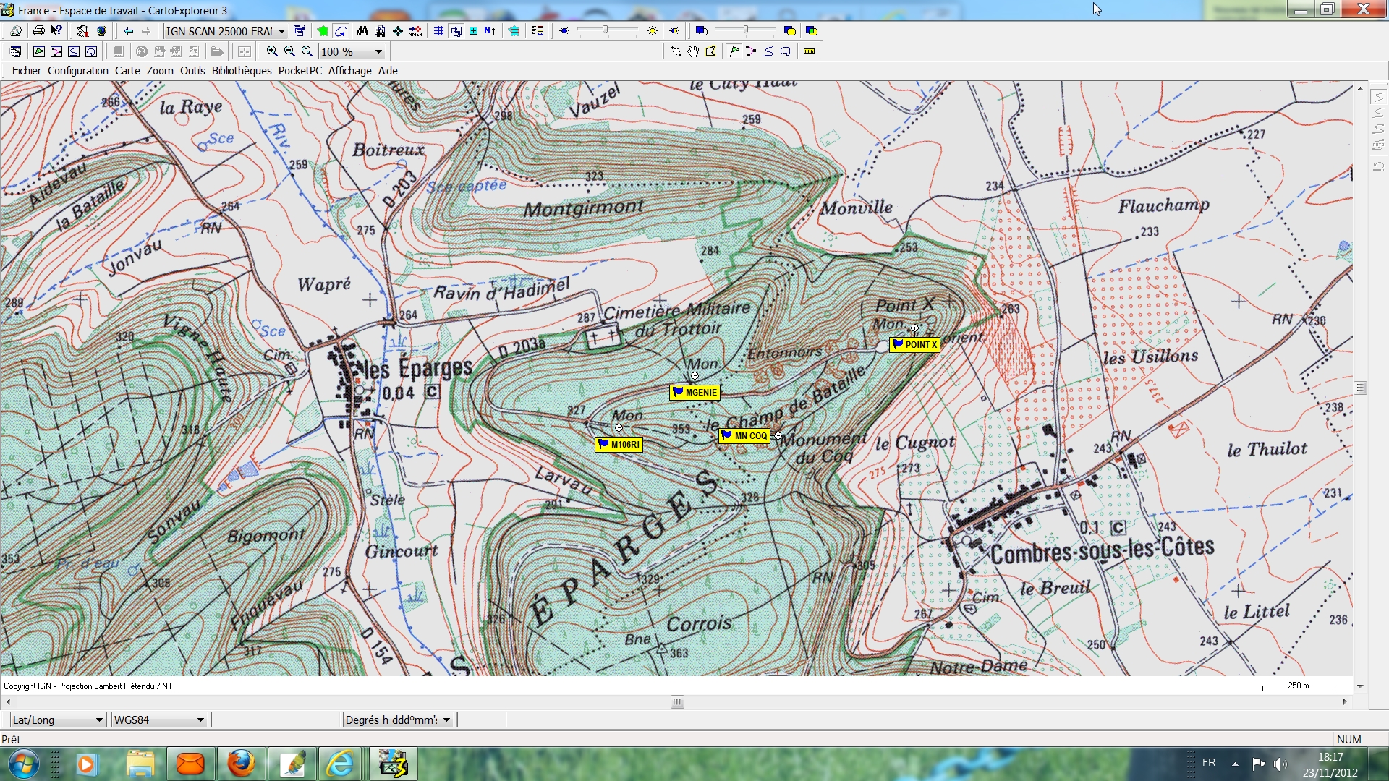Expand the WGS84 datum dropdown
The height and width of the screenshot is (781, 1389).
click(200, 720)
